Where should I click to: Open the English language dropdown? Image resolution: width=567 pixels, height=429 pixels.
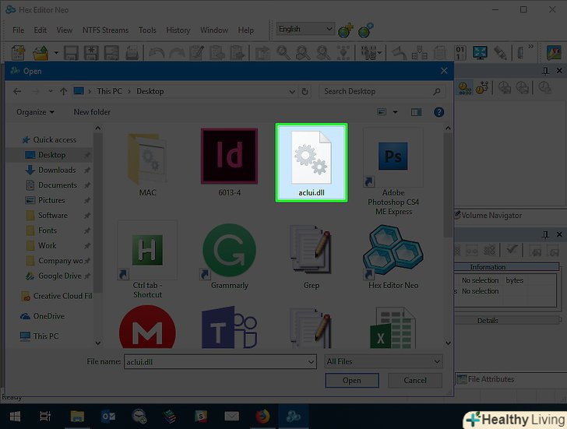tap(305, 29)
